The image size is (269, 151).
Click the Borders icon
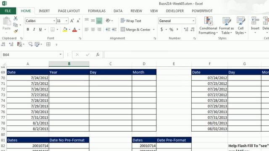(x=53, y=29)
